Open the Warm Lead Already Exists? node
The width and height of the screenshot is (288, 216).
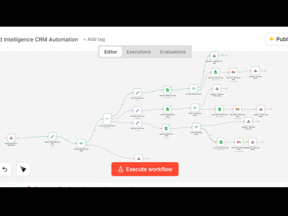tap(195, 108)
